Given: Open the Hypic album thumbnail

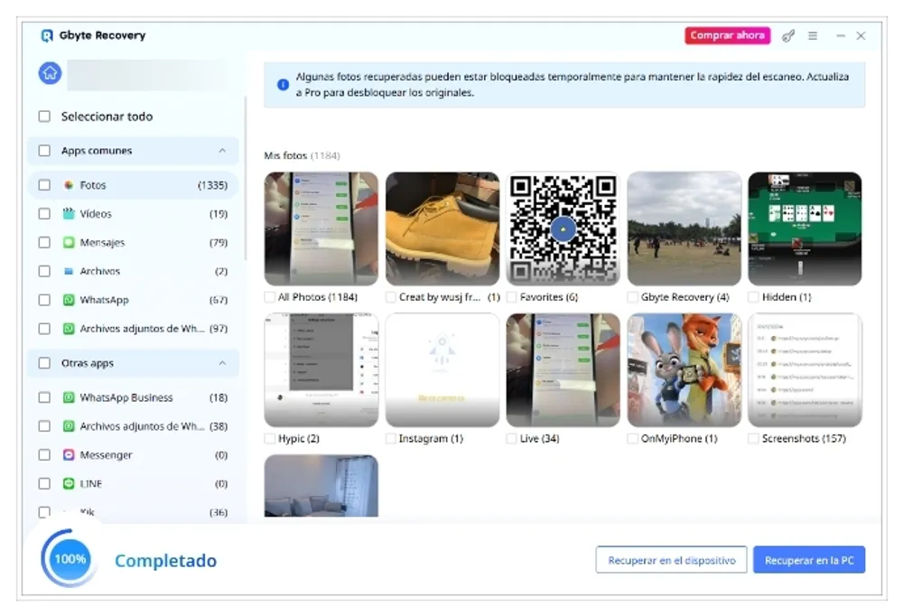Looking at the screenshot, I should pos(321,370).
